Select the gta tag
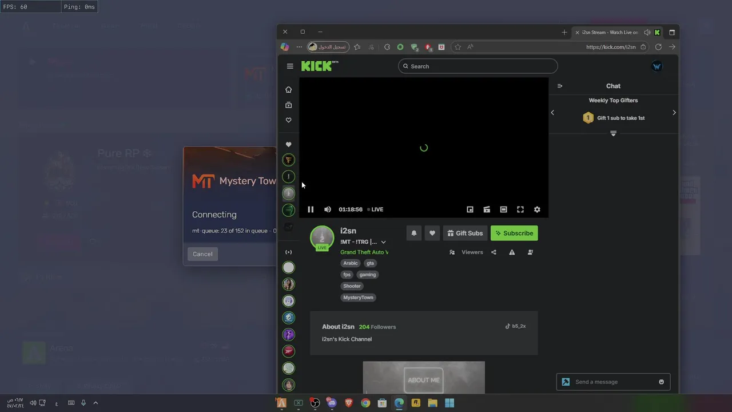This screenshot has width=732, height=412. [x=370, y=263]
